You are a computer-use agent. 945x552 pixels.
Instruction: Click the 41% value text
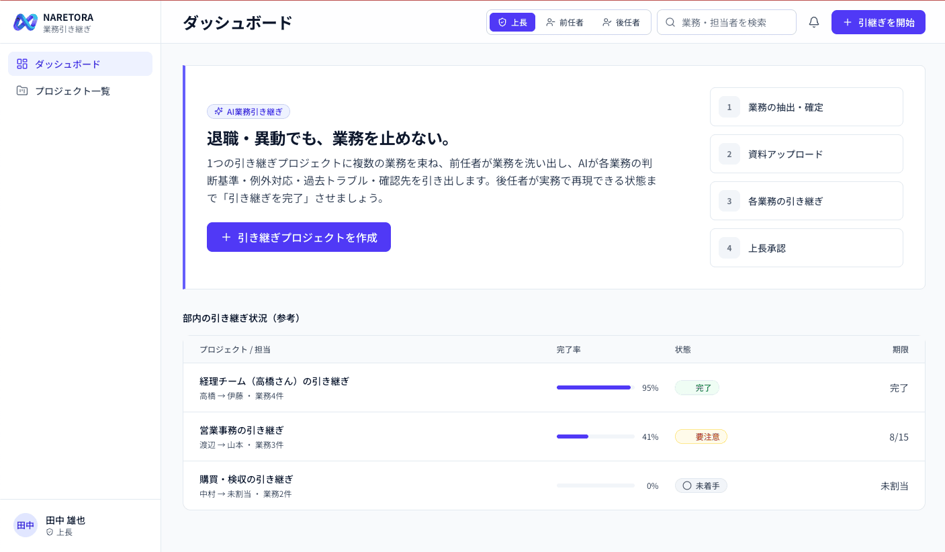[x=650, y=436]
